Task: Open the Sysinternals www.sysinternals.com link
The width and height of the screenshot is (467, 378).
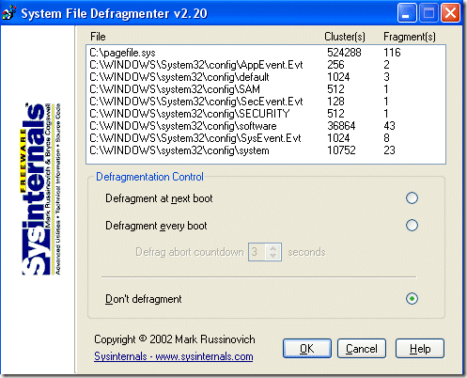Action: (x=174, y=356)
